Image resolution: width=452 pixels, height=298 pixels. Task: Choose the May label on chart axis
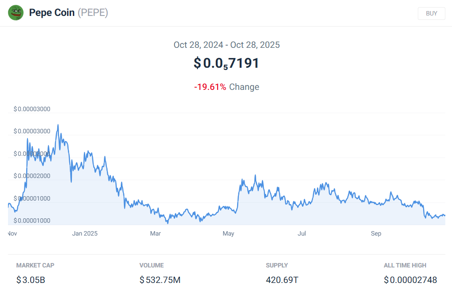pyautogui.click(x=228, y=233)
